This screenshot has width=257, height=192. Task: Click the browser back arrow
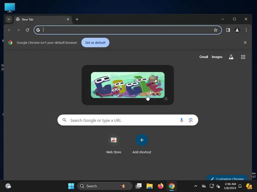click(x=9, y=30)
